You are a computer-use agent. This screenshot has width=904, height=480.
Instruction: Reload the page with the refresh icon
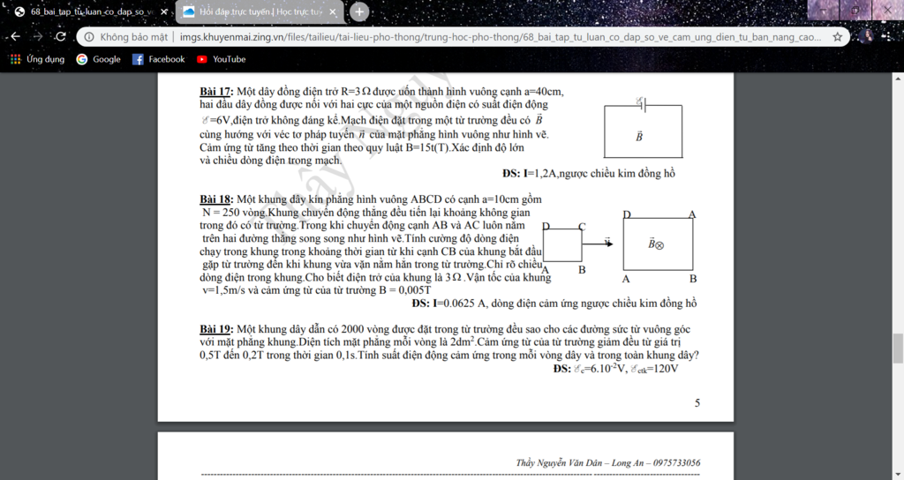(x=61, y=37)
